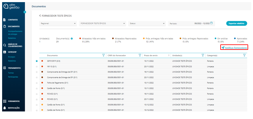Click the Ferramentas sidebar label
Viewport: 253px width, 119px height.
tap(14, 101)
